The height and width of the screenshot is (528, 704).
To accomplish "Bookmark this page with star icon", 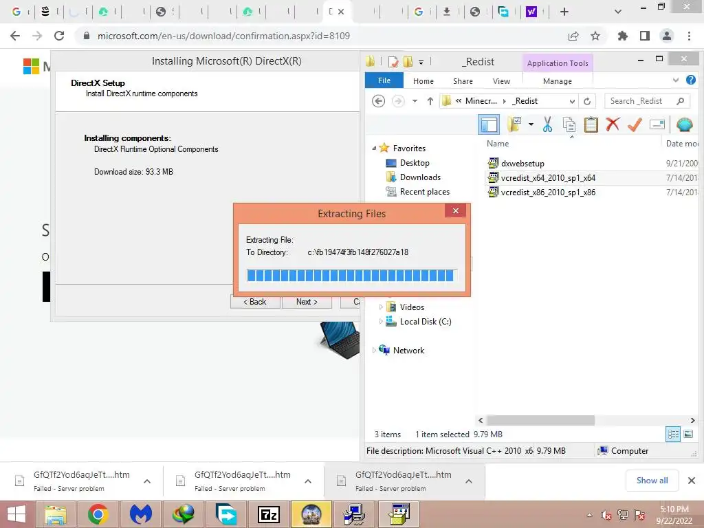I will 595,36.
